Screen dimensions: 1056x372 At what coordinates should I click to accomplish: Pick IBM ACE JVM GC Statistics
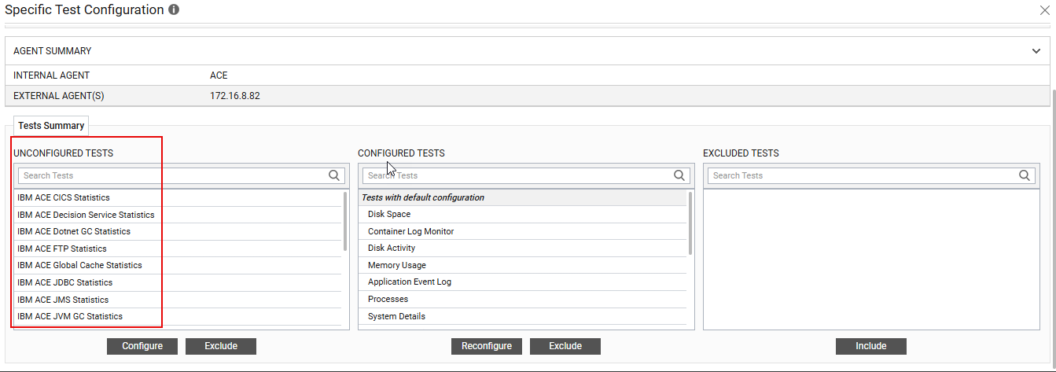(70, 316)
